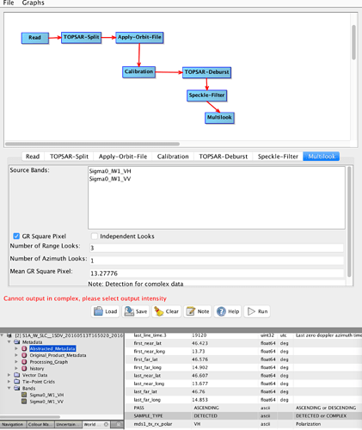Enable the Independent Looks checkbox
The image size is (362, 430).
(x=94, y=236)
